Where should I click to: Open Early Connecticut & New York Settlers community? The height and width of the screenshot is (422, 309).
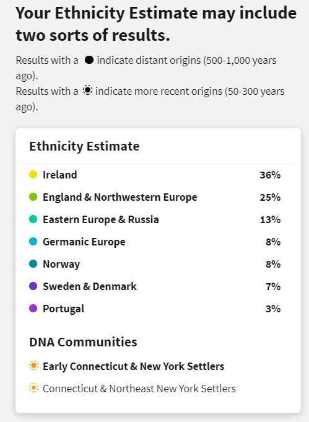pos(133,366)
